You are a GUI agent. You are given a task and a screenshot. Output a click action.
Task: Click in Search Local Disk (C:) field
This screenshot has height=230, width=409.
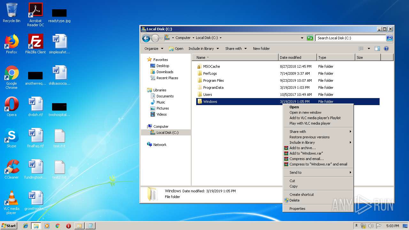click(x=351, y=38)
